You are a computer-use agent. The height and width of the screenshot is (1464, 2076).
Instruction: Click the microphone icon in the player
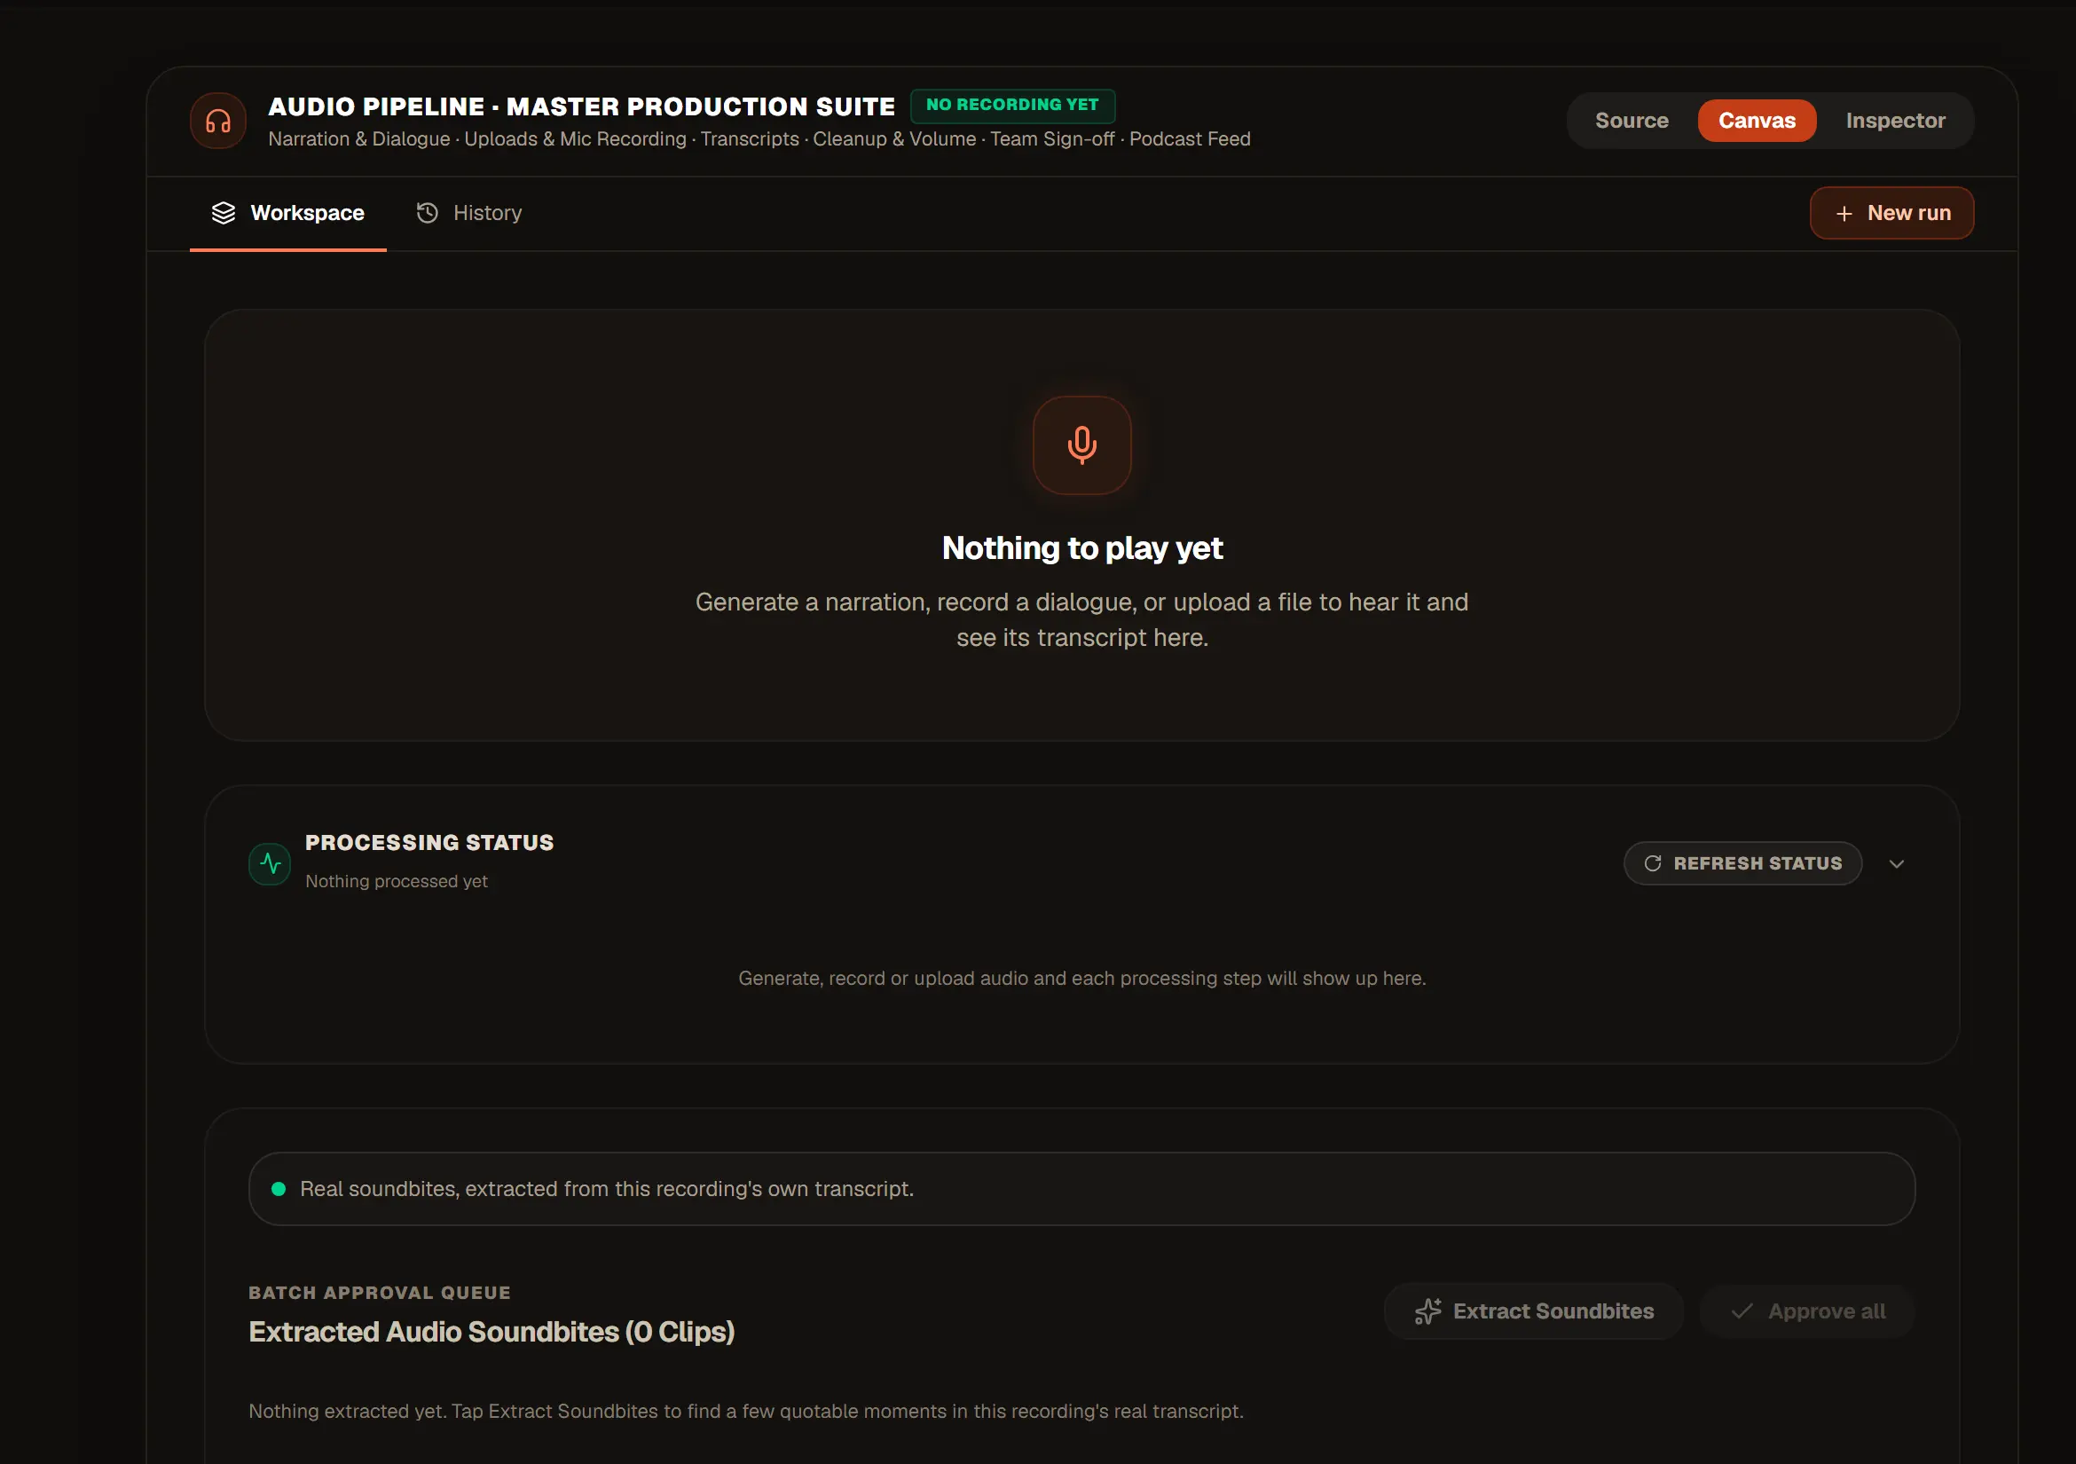(x=1082, y=445)
